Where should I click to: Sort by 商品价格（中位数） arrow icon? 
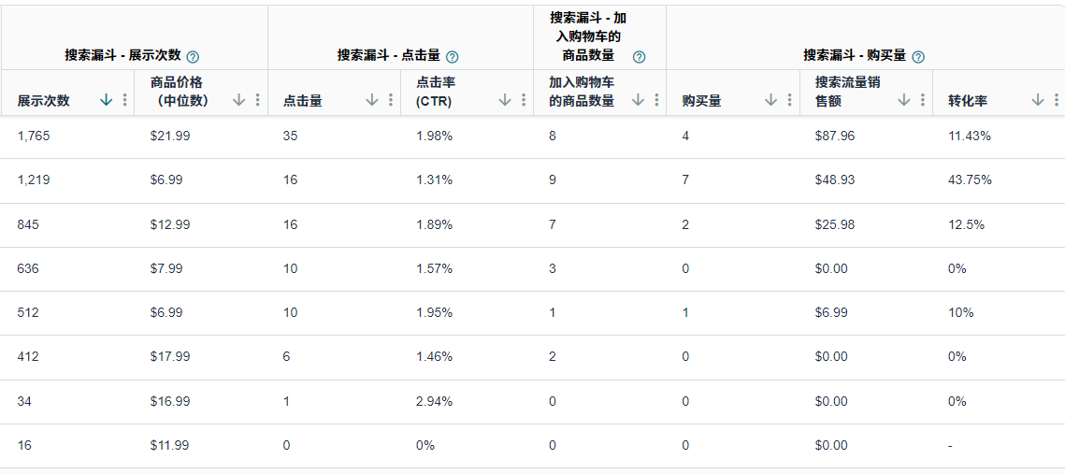pyautogui.click(x=239, y=100)
